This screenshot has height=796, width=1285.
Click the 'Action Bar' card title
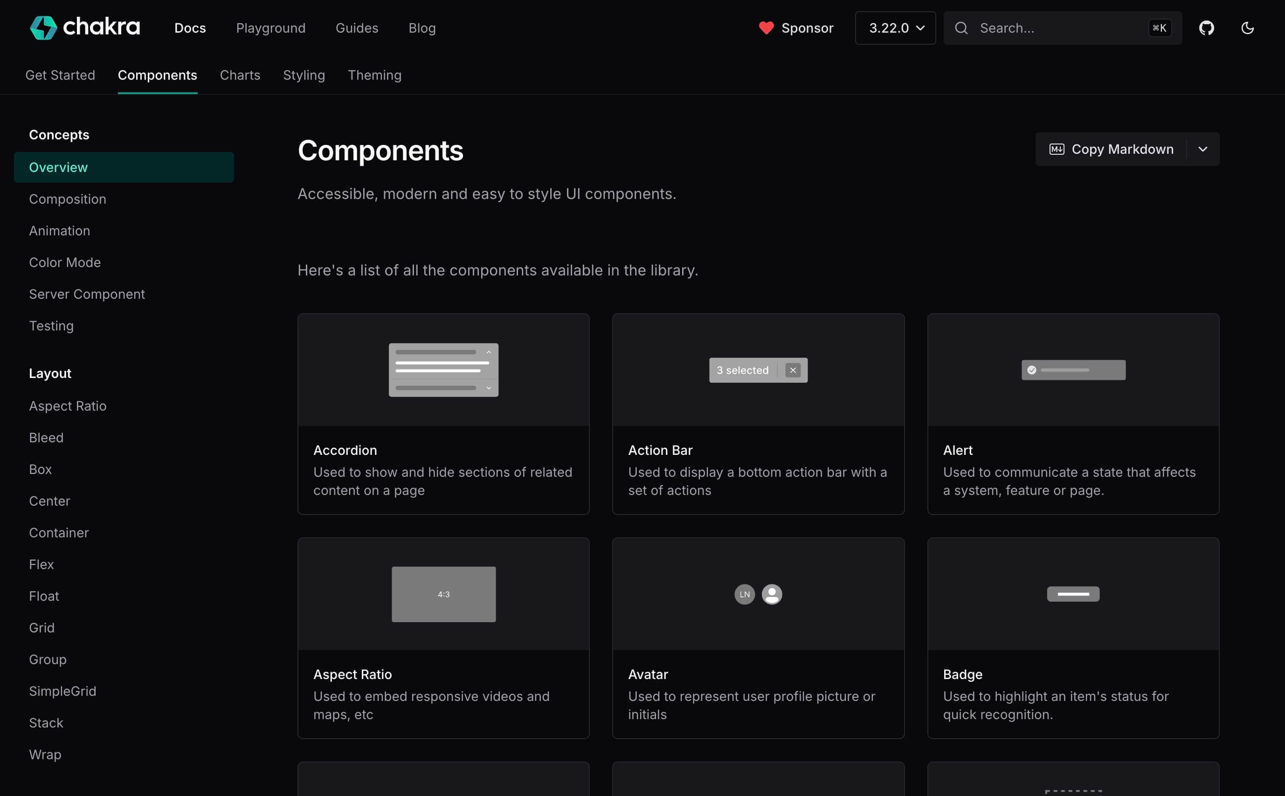[x=660, y=450]
